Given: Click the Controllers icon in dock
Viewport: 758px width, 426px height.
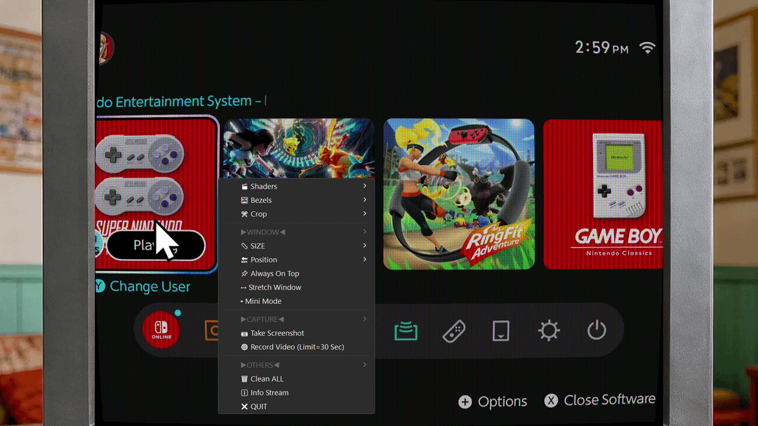Looking at the screenshot, I should (454, 331).
